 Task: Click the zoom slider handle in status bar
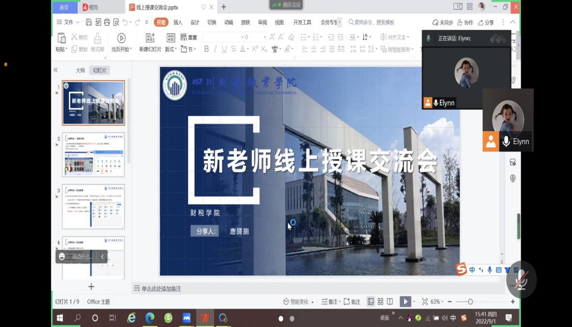click(x=470, y=302)
